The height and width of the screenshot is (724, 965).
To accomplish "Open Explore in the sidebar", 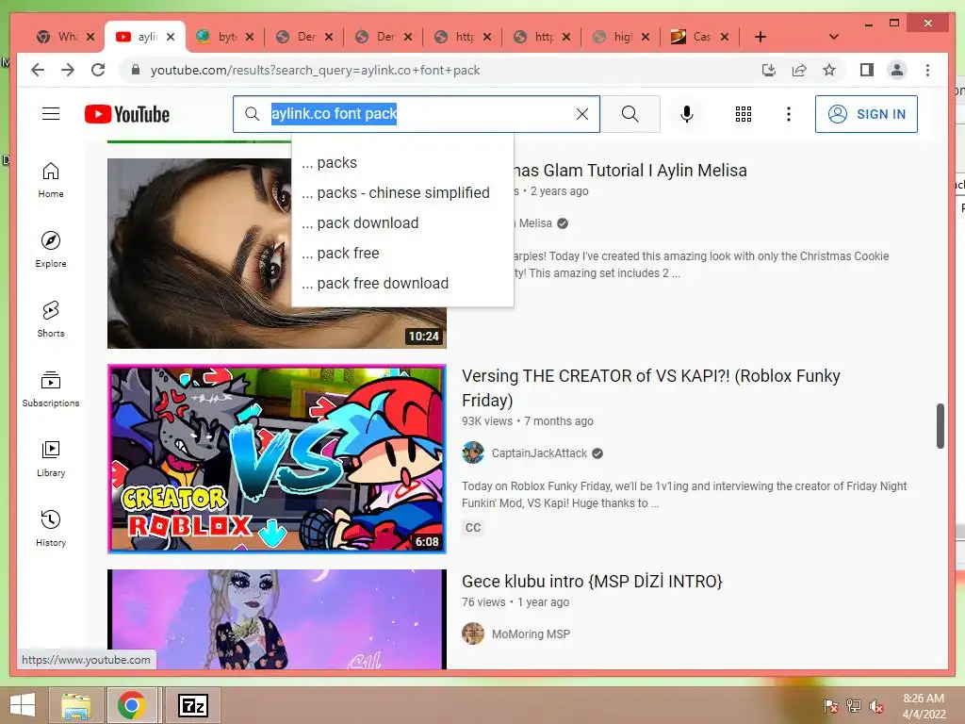I will click(51, 249).
